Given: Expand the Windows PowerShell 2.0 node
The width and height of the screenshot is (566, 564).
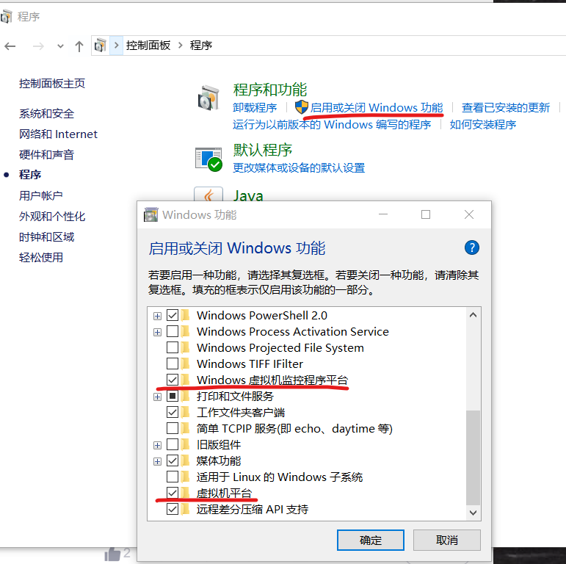Looking at the screenshot, I should [157, 316].
